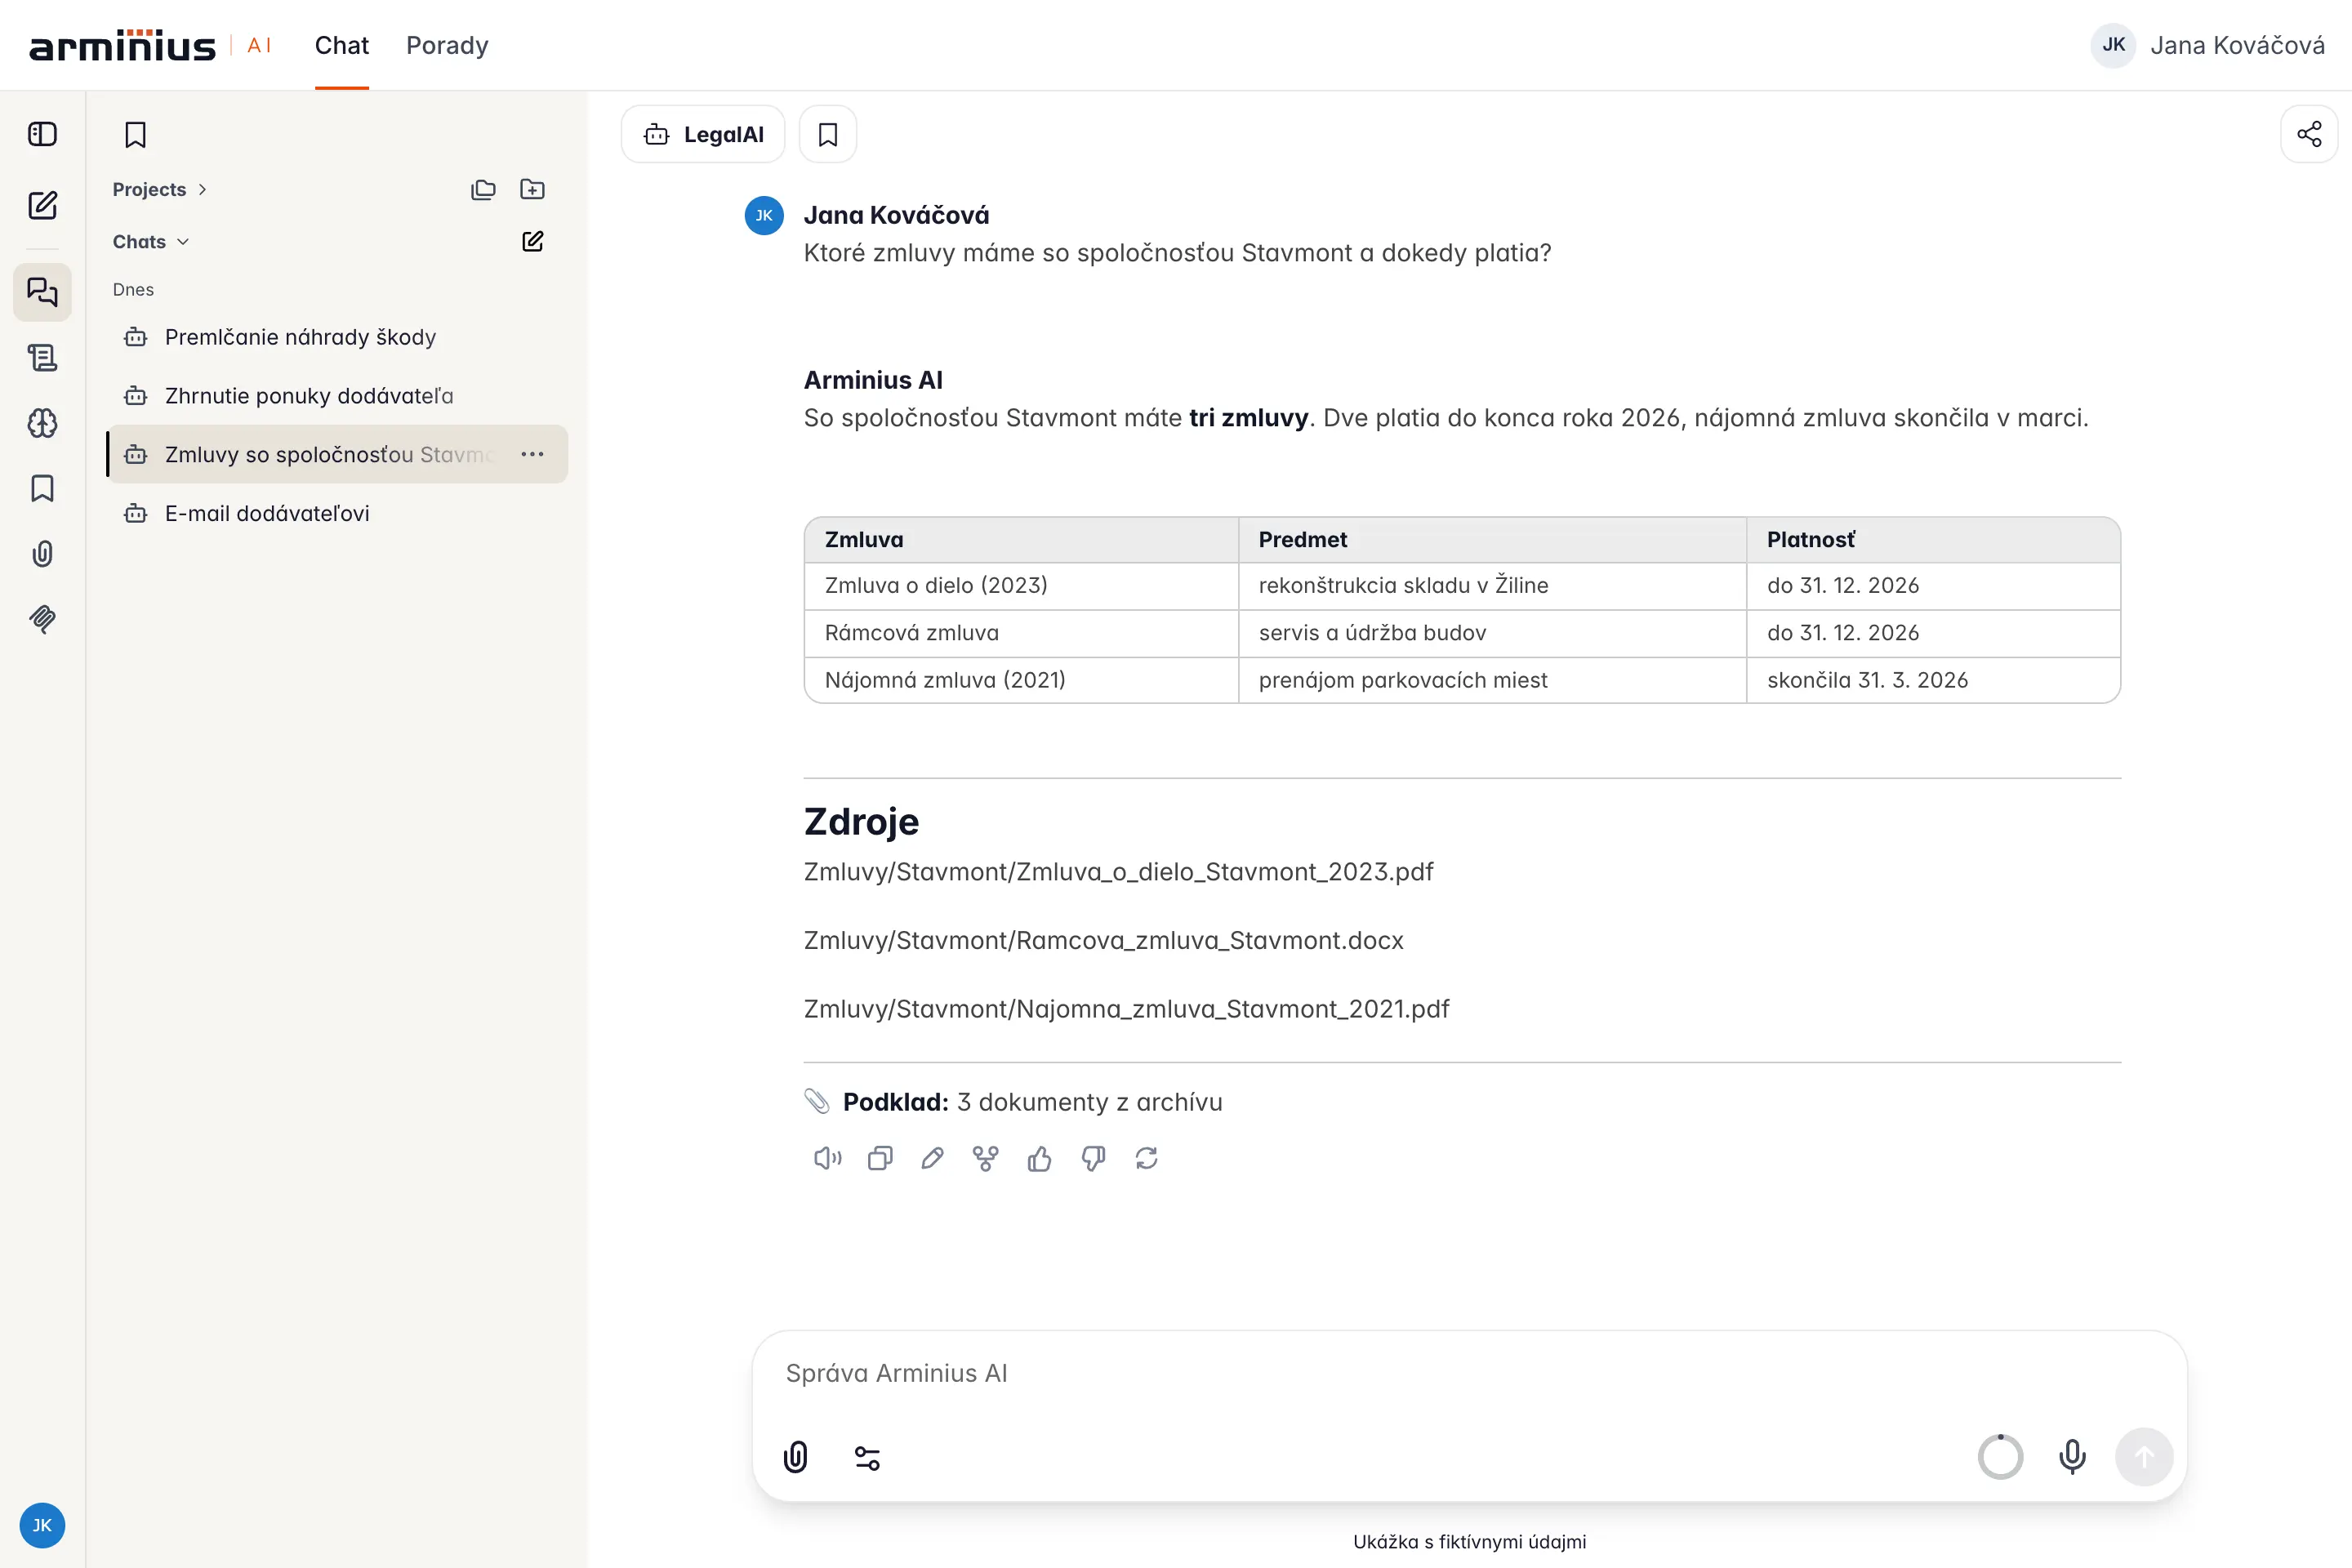Regenerate the AI response
Image resolution: width=2352 pixels, height=1568 pixels.
tap(1146, 1158)
